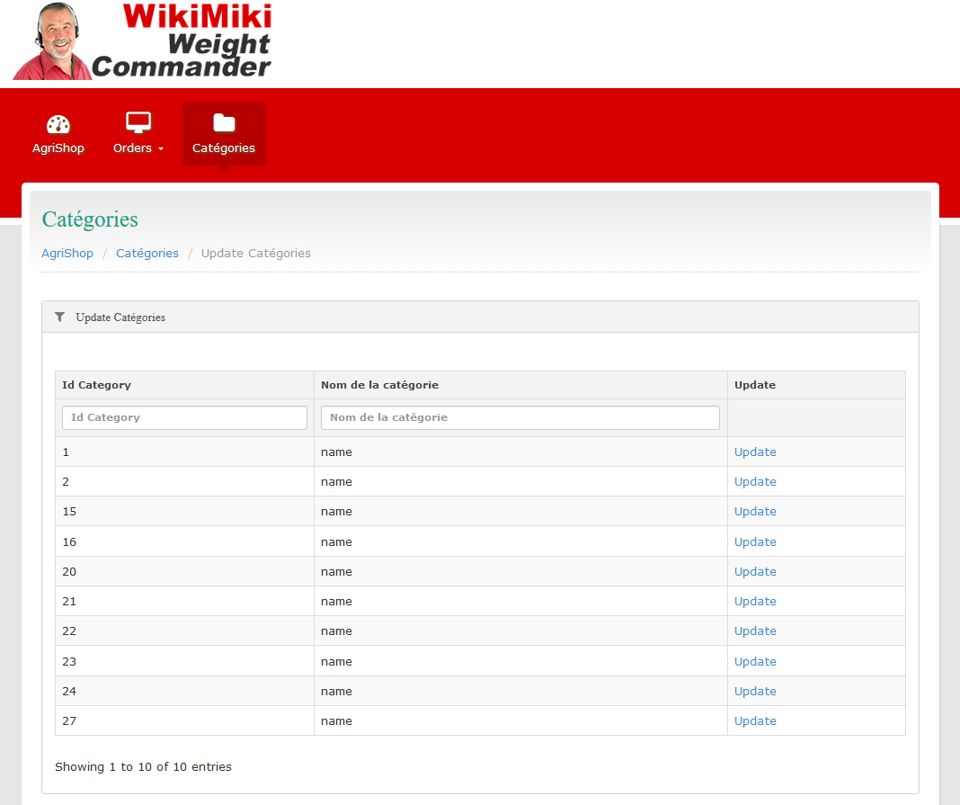Viewport: 960px width, 805px height.
Task: Focus the Nom de la catégorie filter field
Action: coord(520,417)
